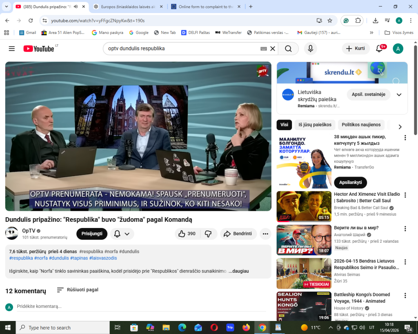Viewport: 418px width, 334px height.
Task: Open the media control icon in Chrome toolbar
Action: [x=387, y=20]
